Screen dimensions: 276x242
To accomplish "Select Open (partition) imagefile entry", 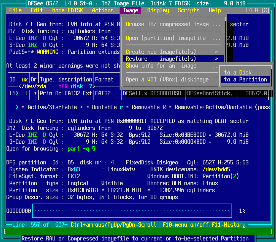I will click(x=173, y=38).
